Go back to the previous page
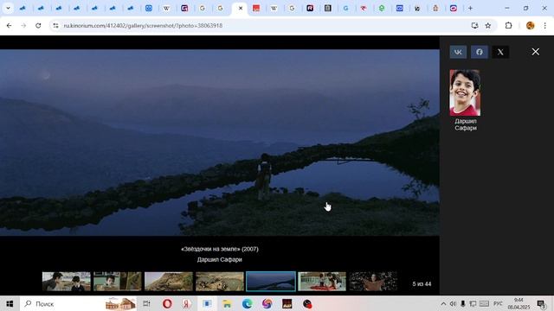 10,25
